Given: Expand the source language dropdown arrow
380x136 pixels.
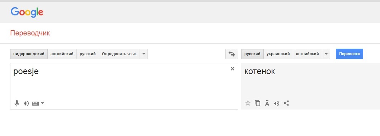Looking at the screenshot, I should (144, 54).
